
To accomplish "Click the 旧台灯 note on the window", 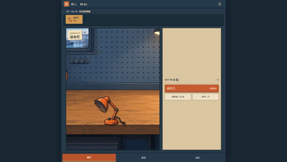I will point(75,35).
